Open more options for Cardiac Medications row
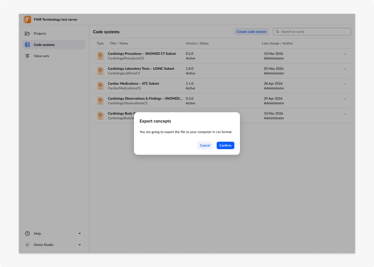Viewport: 374px width, 267px height. (x=345, y=84)
